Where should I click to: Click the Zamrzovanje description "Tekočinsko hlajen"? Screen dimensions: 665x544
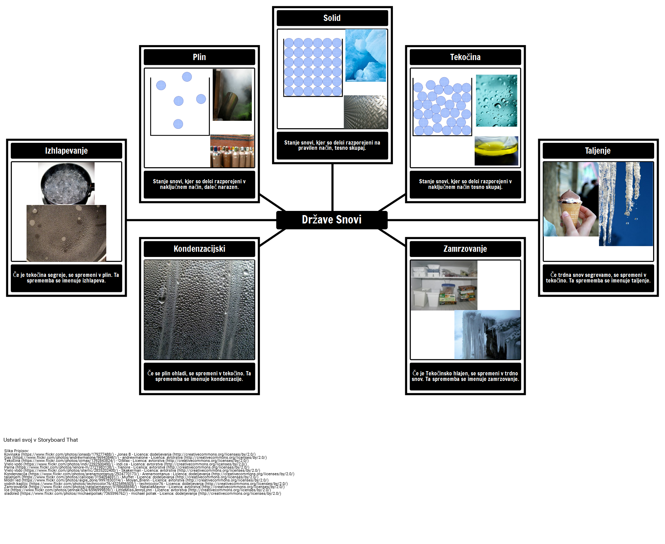[x=465, y=376]
